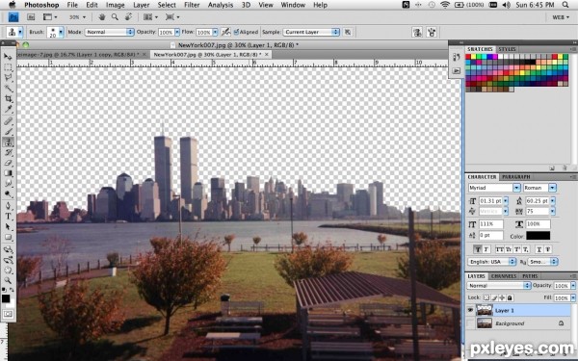This screenshot has height=361, width=578.
Task: Click the foreground color swatch in toolbox
Action: point(6,298)
